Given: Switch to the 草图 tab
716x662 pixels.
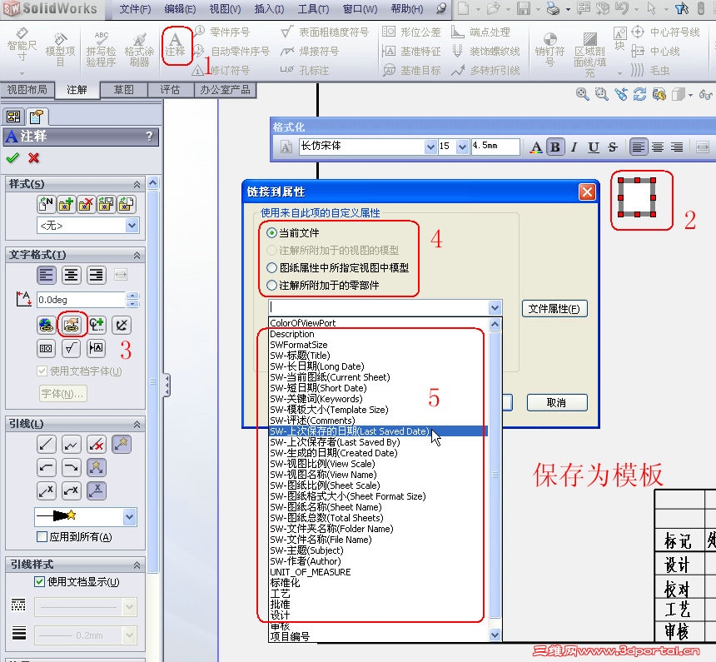Looking at the screenshot, I should 124,90.
